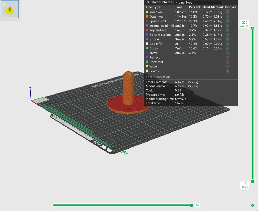The width and height of the screenshot is (258, 211).
Task: Enable display of Travel moves
Action: (x=227, y=53)
